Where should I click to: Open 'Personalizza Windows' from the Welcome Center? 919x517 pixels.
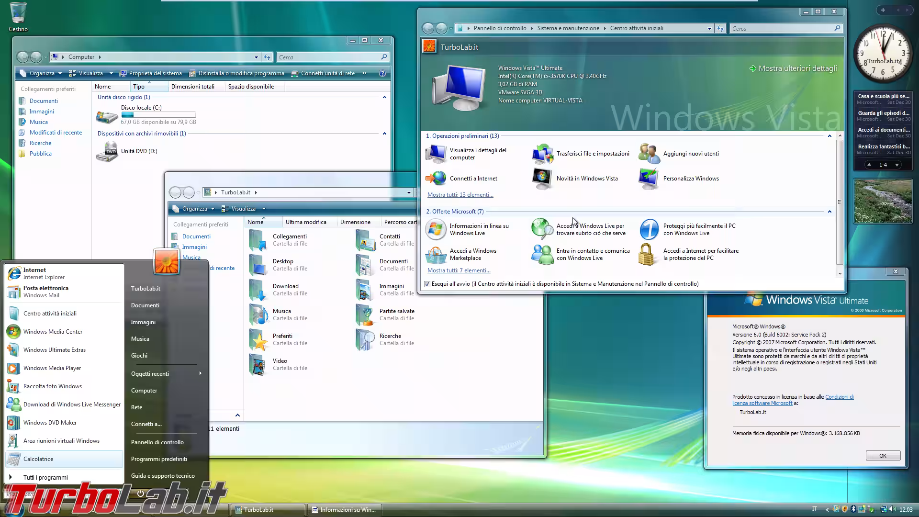click(x=649, y=179)
